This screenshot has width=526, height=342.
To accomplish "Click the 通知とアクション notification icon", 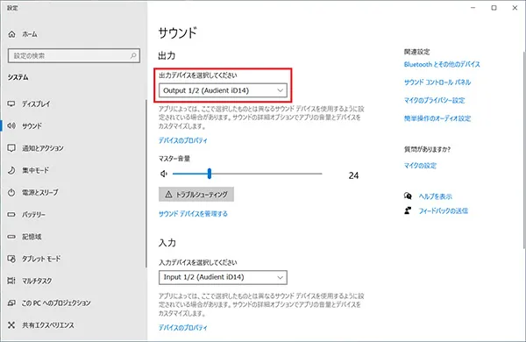I will tap(11, 148).
